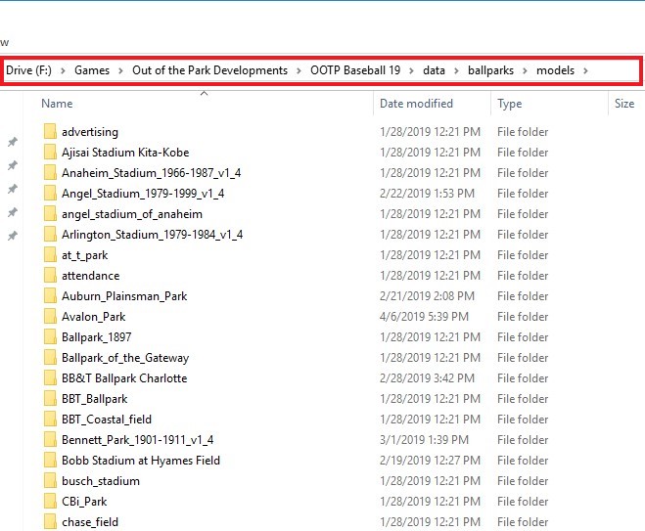Sort by Date modified column header
Viewport: 645px width, 531px height.
pyautogui.click(x=416, y=104)
